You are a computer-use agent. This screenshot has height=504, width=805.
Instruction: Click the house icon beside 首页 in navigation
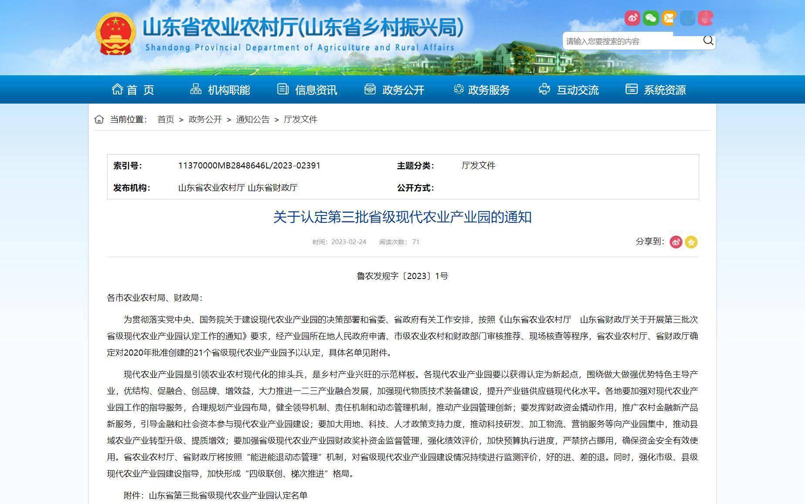point(117,89)
